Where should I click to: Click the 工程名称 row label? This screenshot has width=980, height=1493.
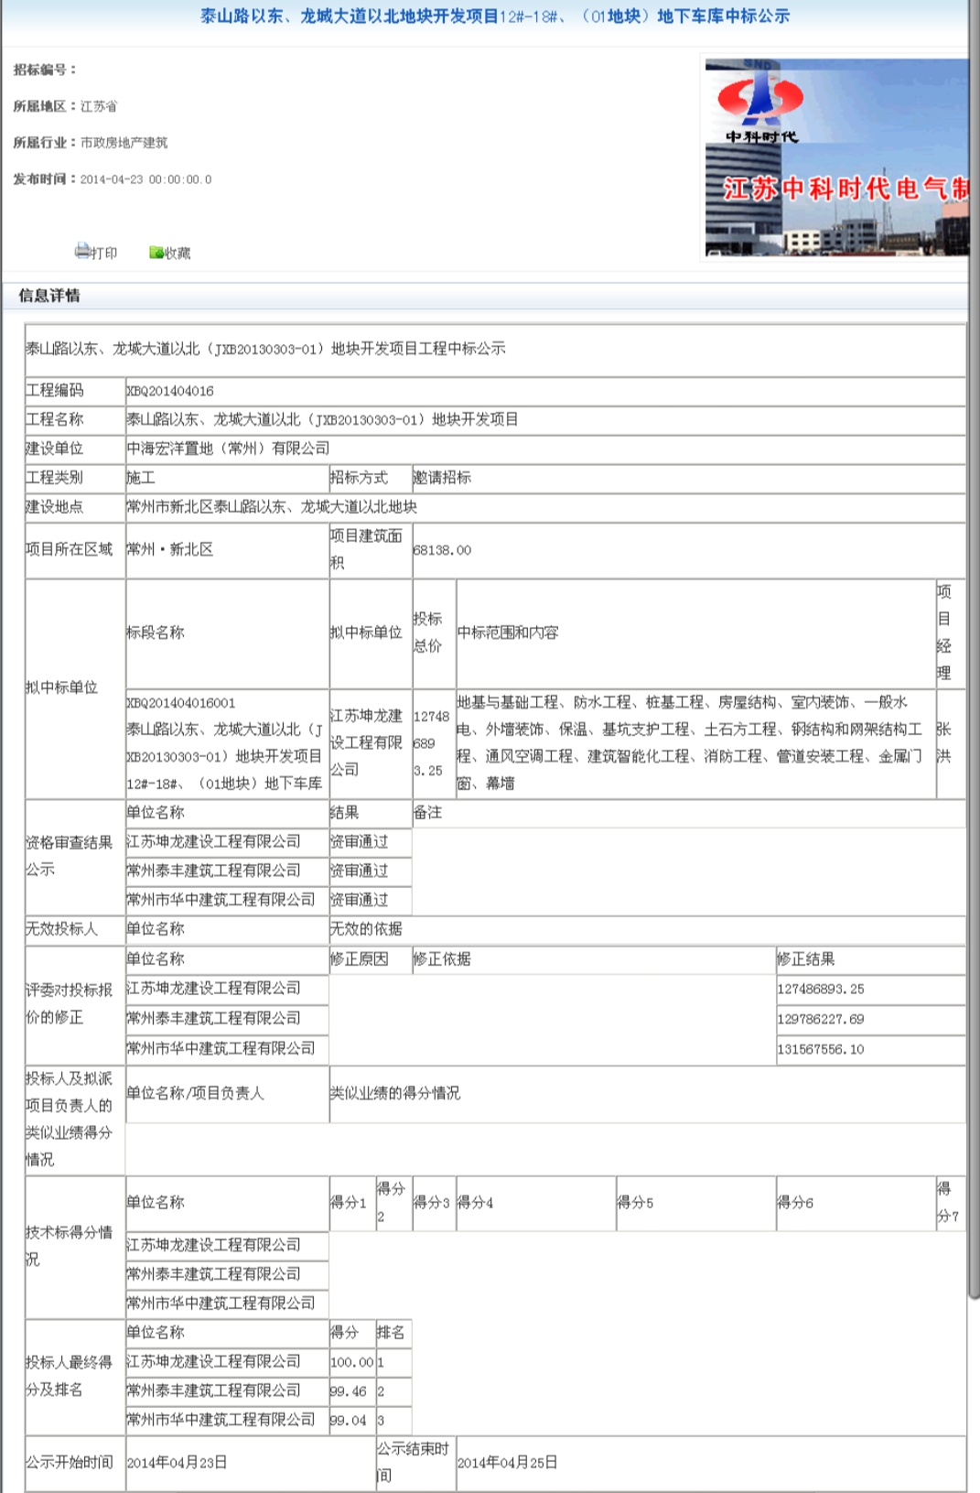point(55,419)
